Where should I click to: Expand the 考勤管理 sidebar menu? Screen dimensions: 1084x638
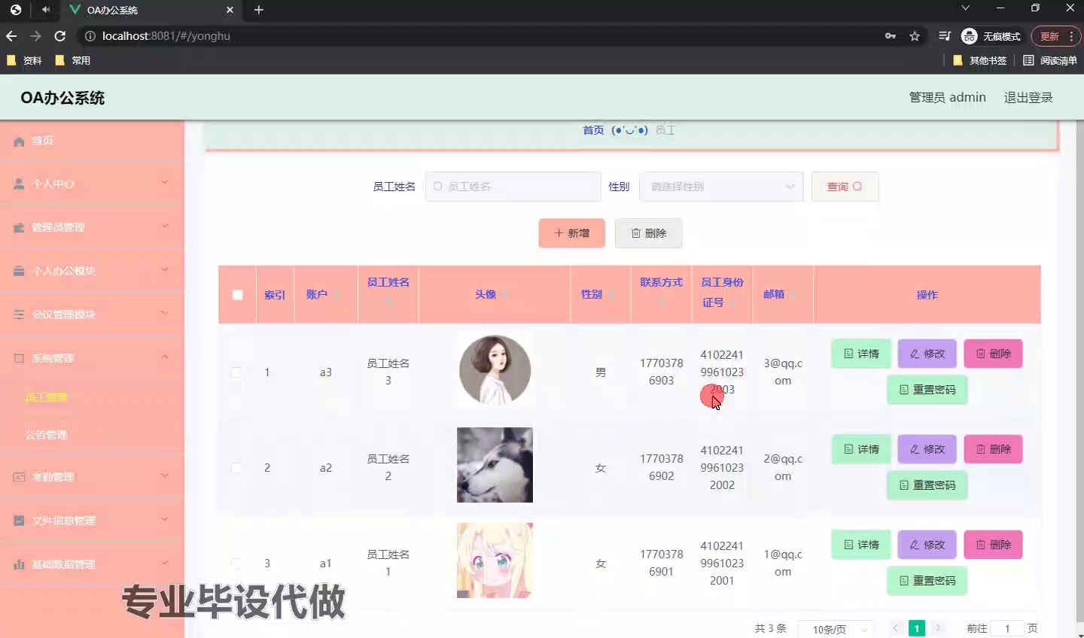[x=92, y=477]
